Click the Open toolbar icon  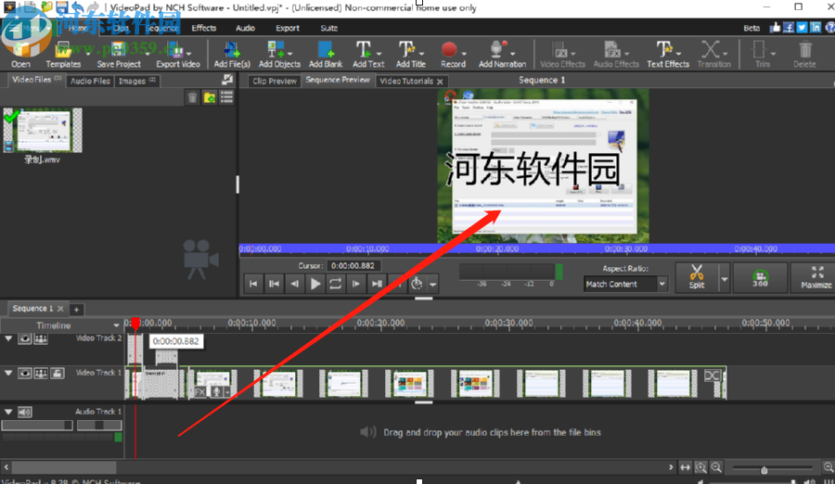point(20,54)
